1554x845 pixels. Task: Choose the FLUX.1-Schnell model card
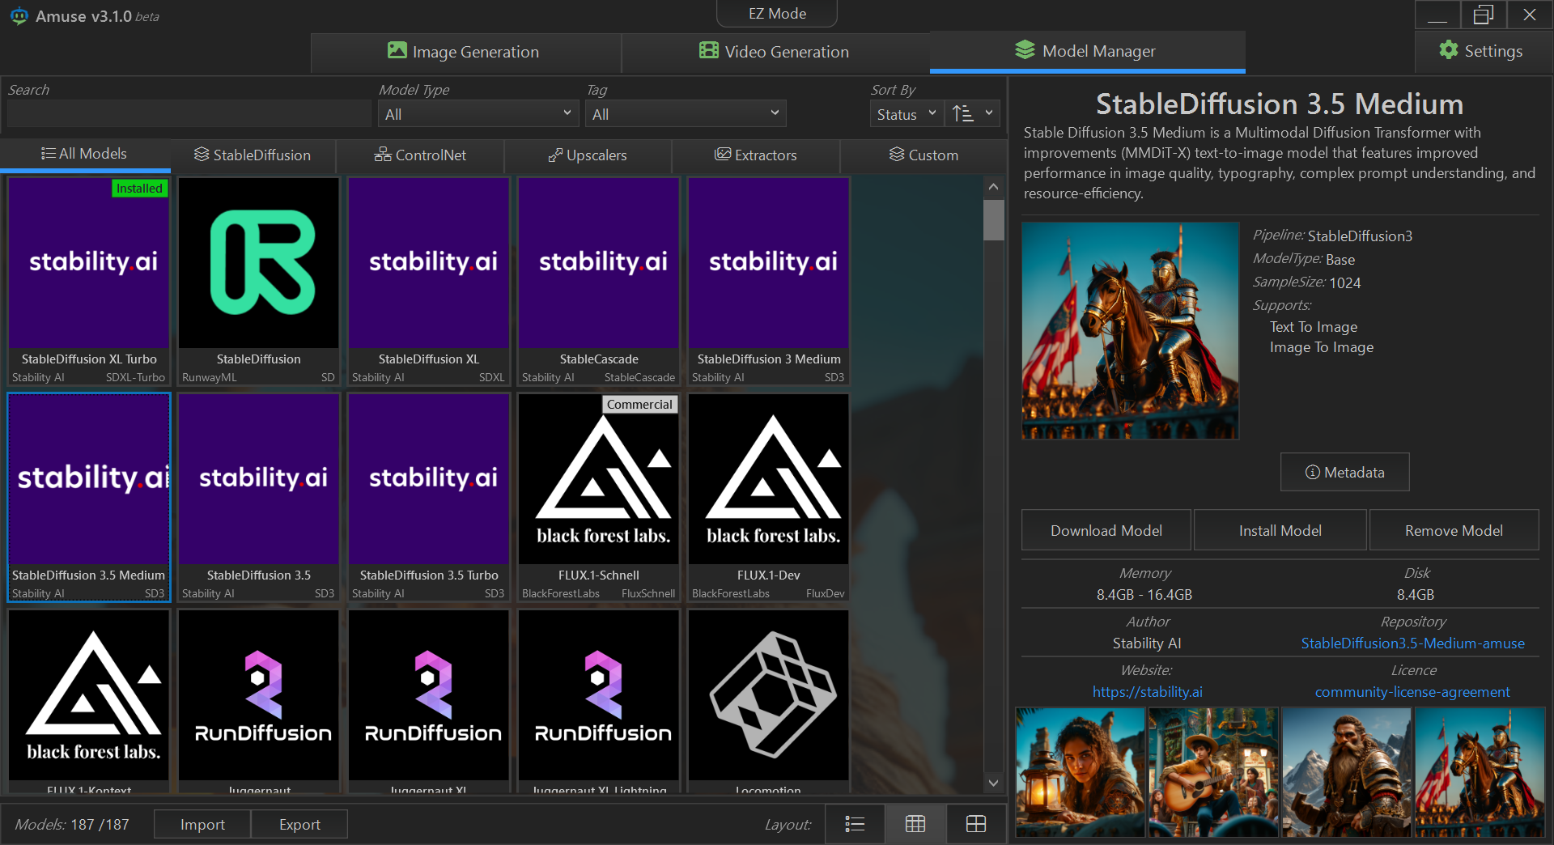click(x=599, y=498)
